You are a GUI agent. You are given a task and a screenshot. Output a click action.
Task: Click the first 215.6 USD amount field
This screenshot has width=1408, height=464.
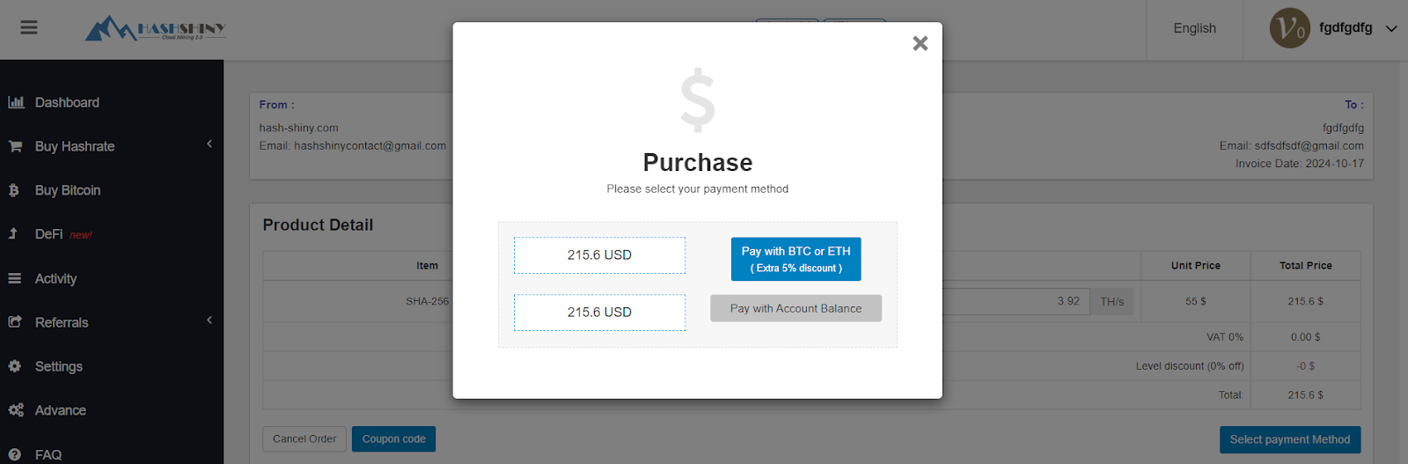pyautogui.click(x=599, y=255)
